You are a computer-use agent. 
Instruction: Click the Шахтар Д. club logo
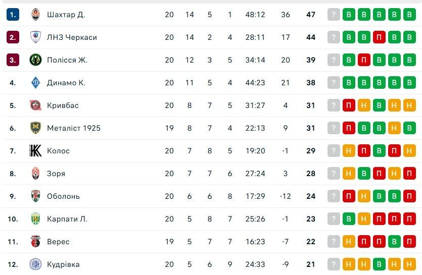[35, 15]
